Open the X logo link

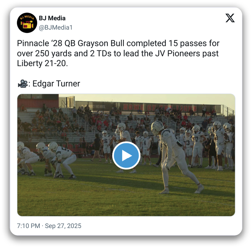click(230, 18)
